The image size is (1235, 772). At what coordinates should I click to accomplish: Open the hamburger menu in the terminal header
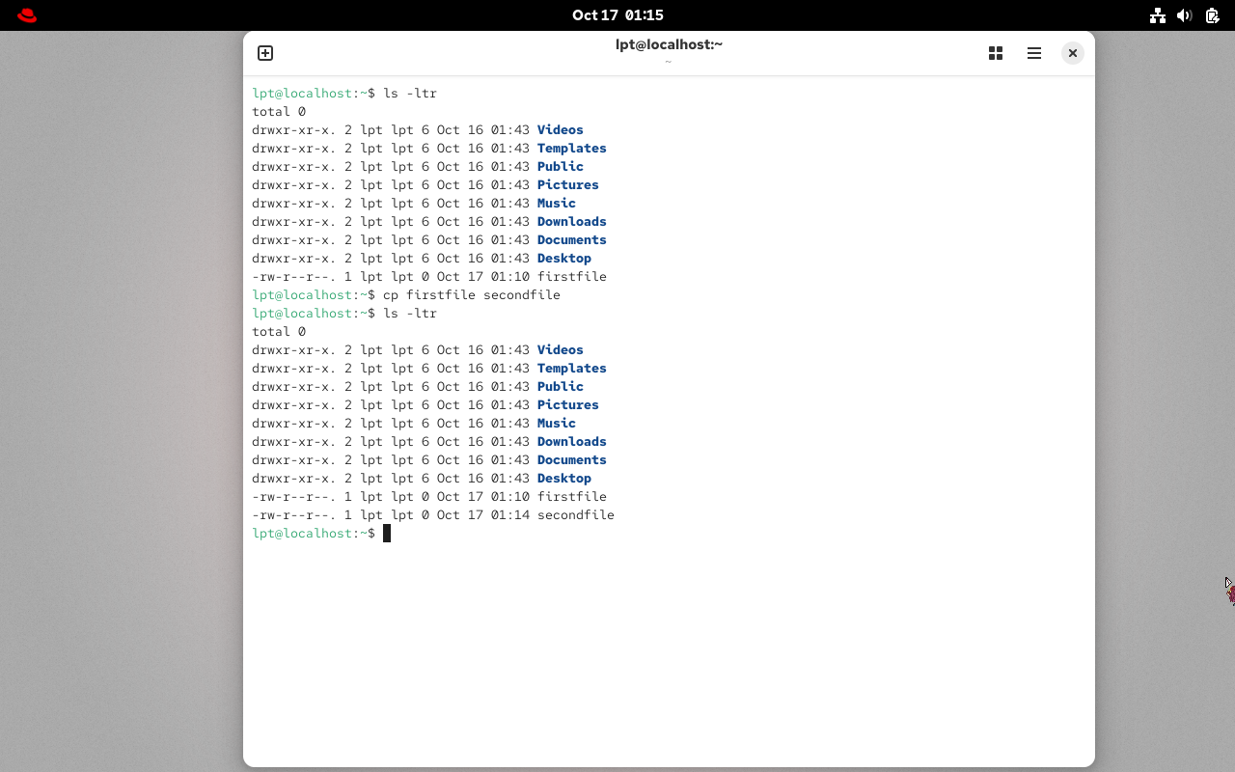pyautogui.click(x=1033, y=53)
